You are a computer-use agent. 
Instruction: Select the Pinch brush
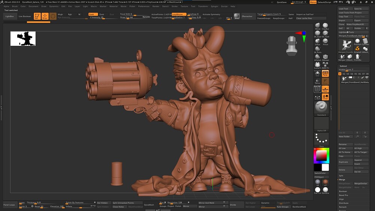point(325,42)
